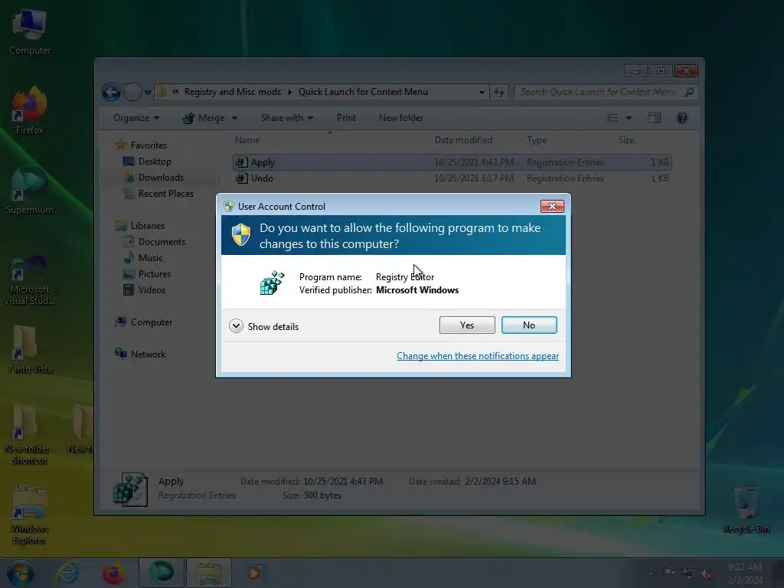Open Firefox desktop shortcut

(x=30, y=111)
